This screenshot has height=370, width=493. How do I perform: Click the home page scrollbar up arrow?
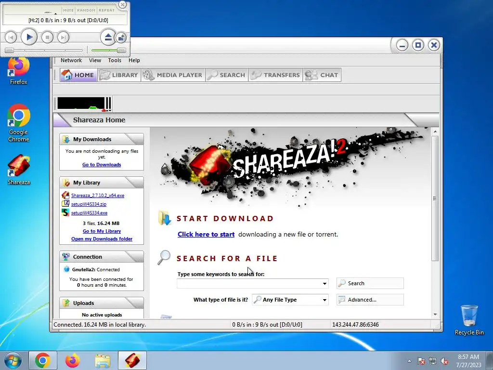pos(435,132)
